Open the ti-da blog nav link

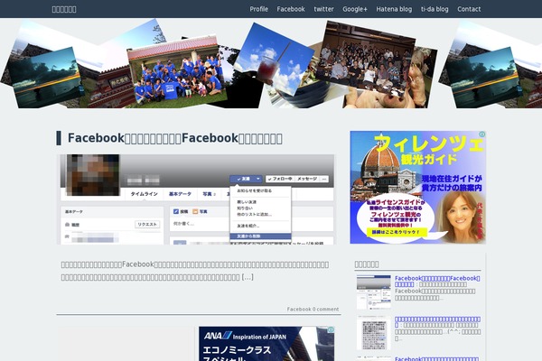click(435, 9)
